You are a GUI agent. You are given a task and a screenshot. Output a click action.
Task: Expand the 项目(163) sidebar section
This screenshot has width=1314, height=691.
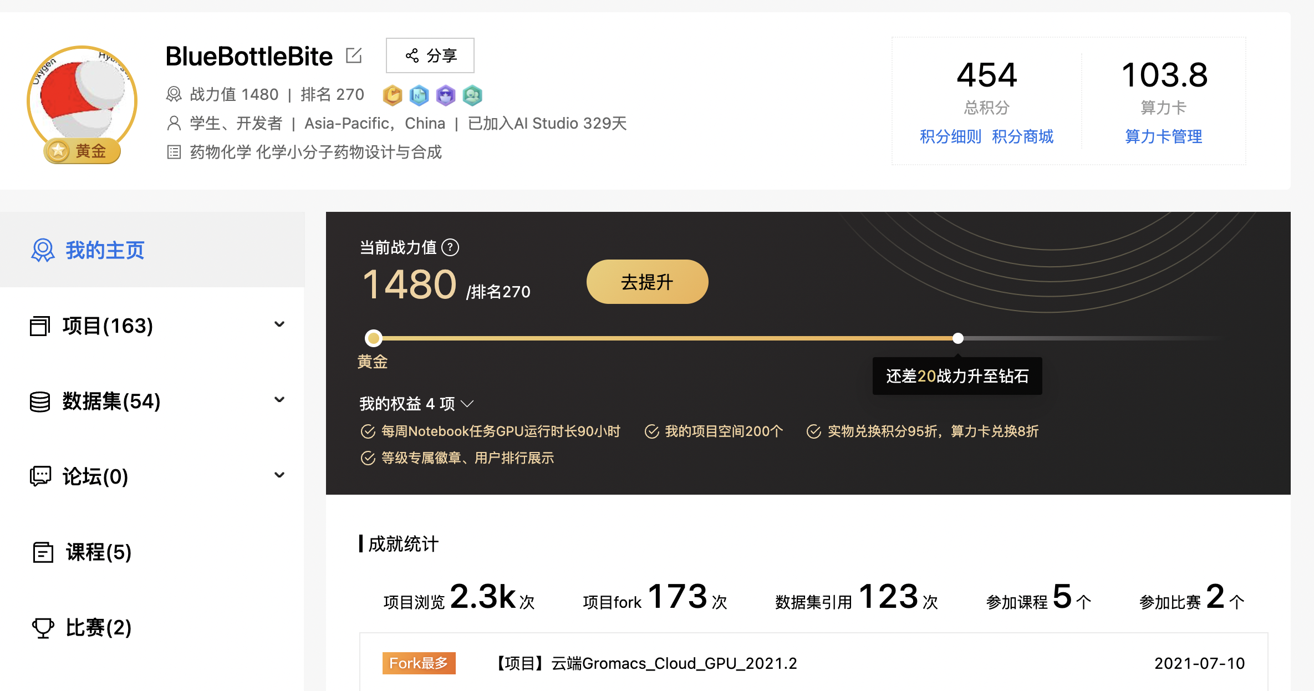[x=279, y=325]
